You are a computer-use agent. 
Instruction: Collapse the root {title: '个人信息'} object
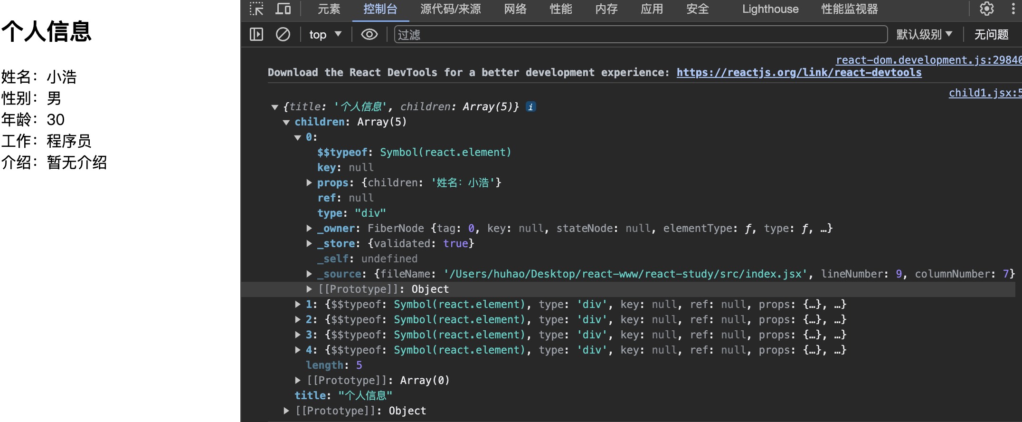[274, 107]
